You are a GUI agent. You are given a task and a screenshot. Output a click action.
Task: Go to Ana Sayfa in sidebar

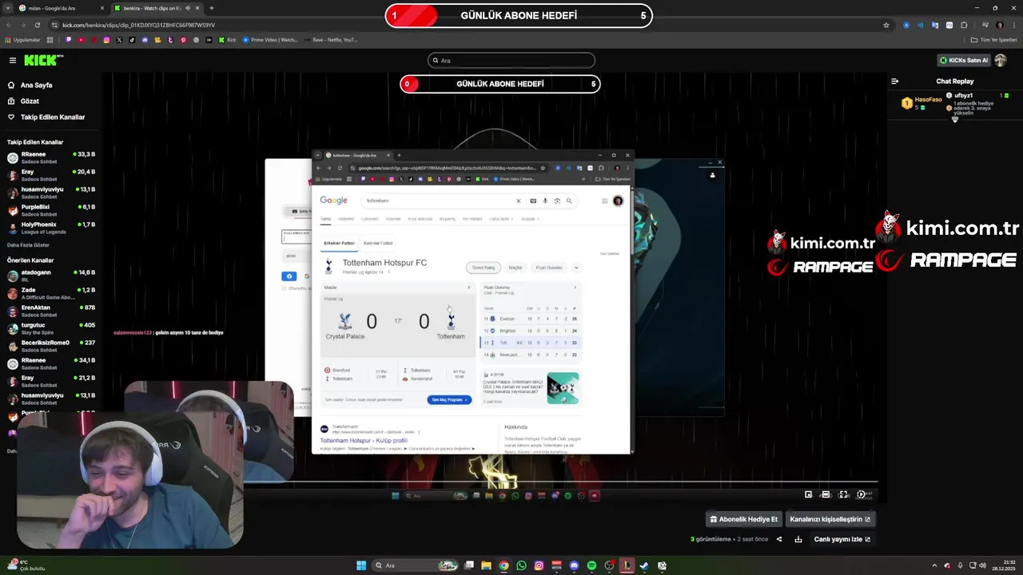[x=36, y=85]
